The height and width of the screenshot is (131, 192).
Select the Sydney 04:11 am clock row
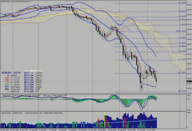pyautogui.click(x=33, y=75)
